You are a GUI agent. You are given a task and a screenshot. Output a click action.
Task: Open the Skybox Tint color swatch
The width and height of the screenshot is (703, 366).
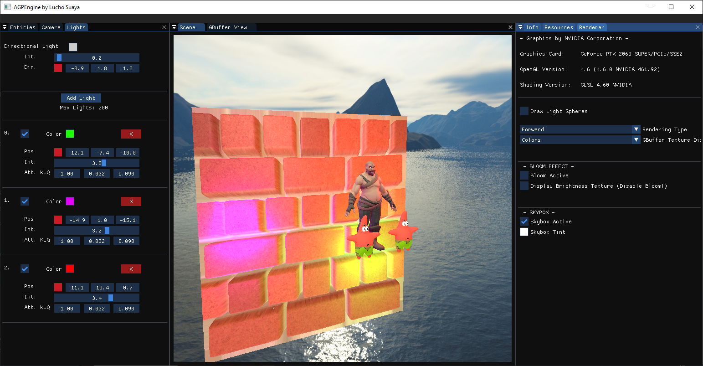524,232
